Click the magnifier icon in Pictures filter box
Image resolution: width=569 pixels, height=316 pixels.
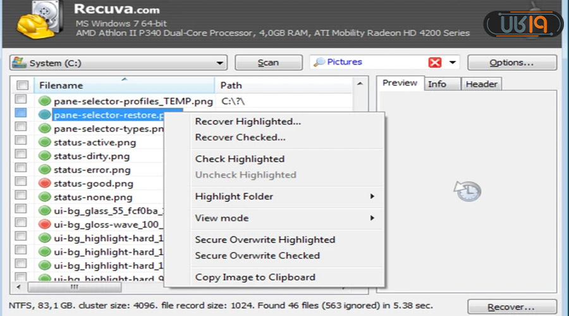[x=319, y=62]
